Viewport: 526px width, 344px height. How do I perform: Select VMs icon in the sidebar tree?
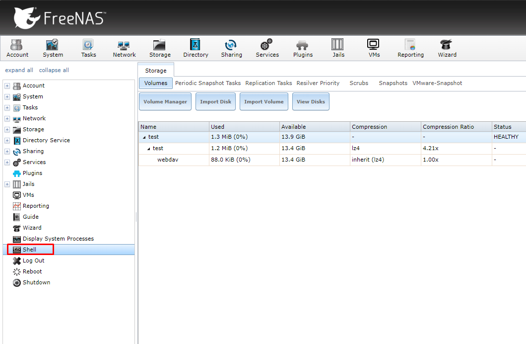coord(17,195)
